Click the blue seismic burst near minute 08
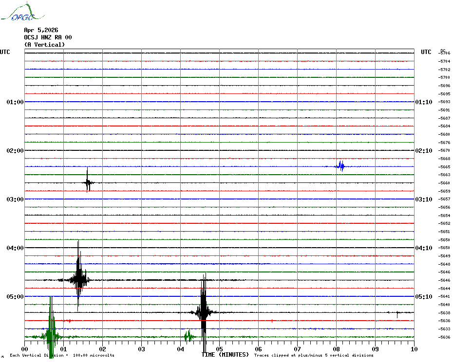The width and height of the screenshot is (453, 362). pyautogui.click(x=340, y=166)
